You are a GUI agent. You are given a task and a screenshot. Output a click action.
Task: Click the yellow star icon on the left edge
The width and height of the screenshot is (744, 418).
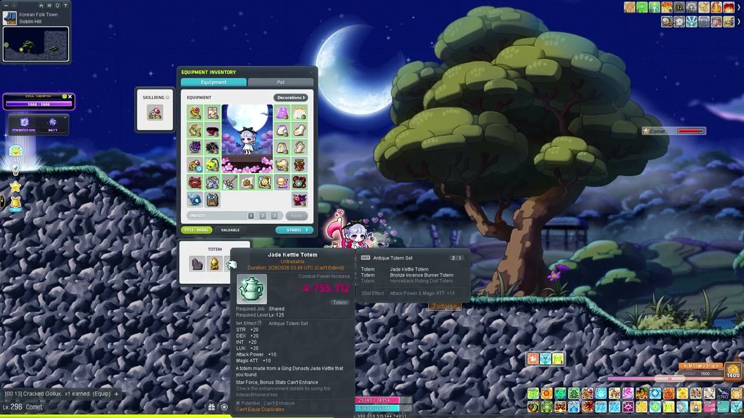(x=16, y=186)
